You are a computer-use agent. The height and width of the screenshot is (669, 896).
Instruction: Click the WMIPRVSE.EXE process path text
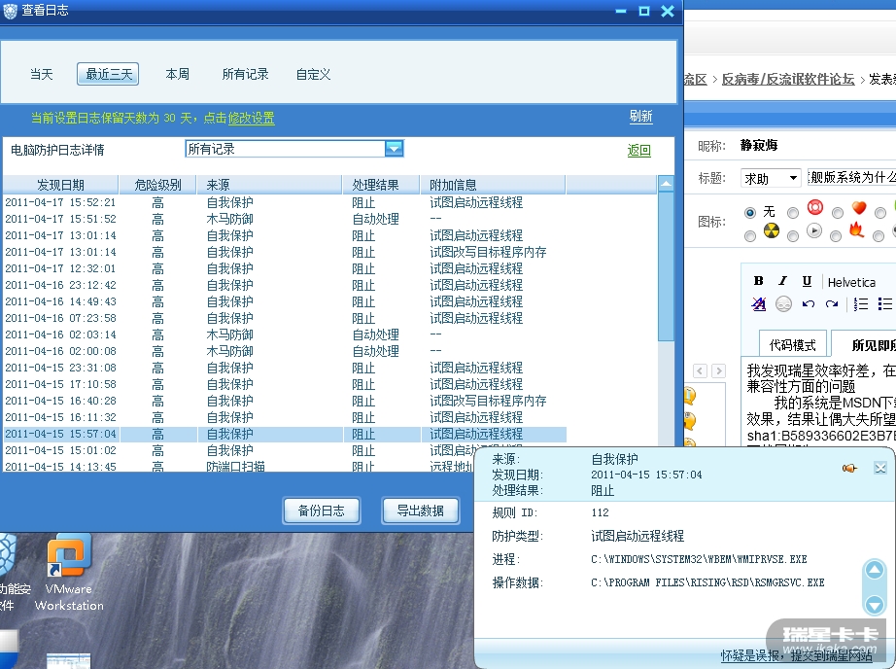click(699, 559)
